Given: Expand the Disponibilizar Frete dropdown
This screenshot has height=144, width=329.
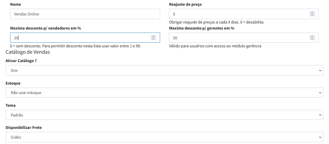Looking at the screenshot, I should tap(164, 137).
